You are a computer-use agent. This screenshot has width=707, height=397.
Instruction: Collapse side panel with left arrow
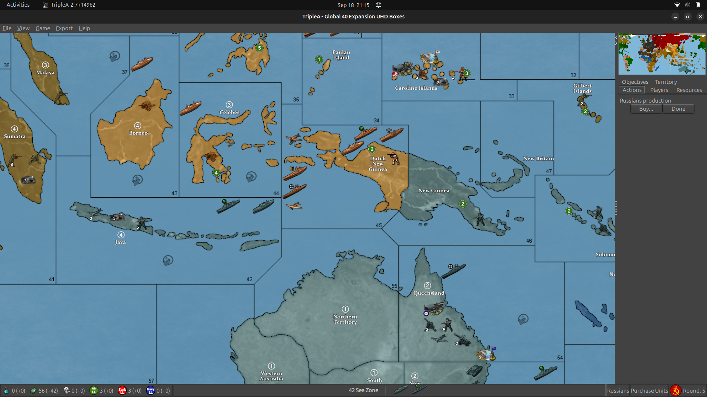point(616,37)
